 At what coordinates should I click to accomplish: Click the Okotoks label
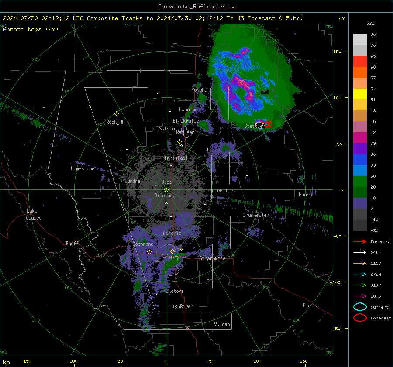click(175, 291)
